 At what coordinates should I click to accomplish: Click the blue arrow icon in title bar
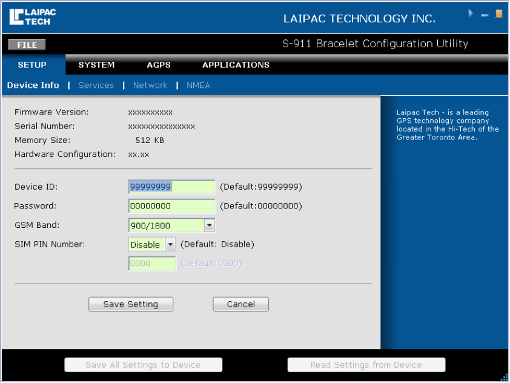(470, 14)
